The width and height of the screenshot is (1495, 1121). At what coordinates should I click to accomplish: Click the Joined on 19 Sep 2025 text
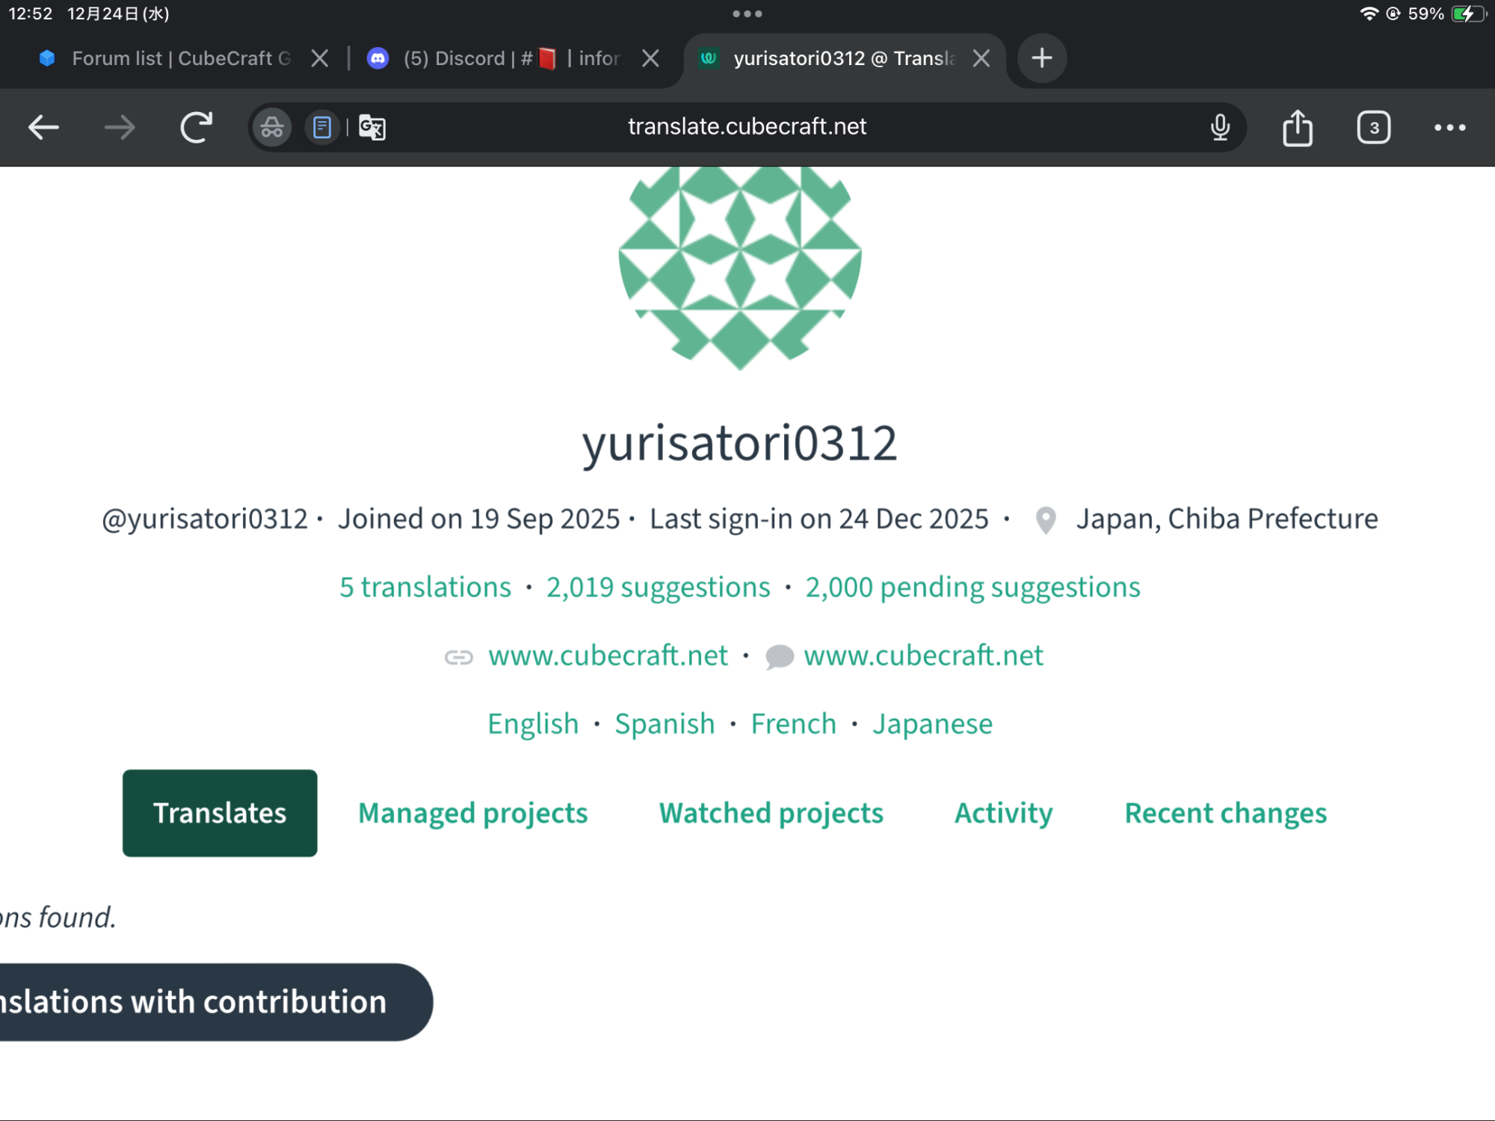coord(478,519)
